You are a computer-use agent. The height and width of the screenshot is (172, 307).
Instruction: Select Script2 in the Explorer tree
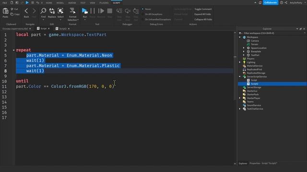point(254,84)
